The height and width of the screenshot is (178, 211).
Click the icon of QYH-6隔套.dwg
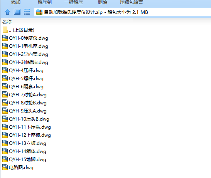[5, 86]
